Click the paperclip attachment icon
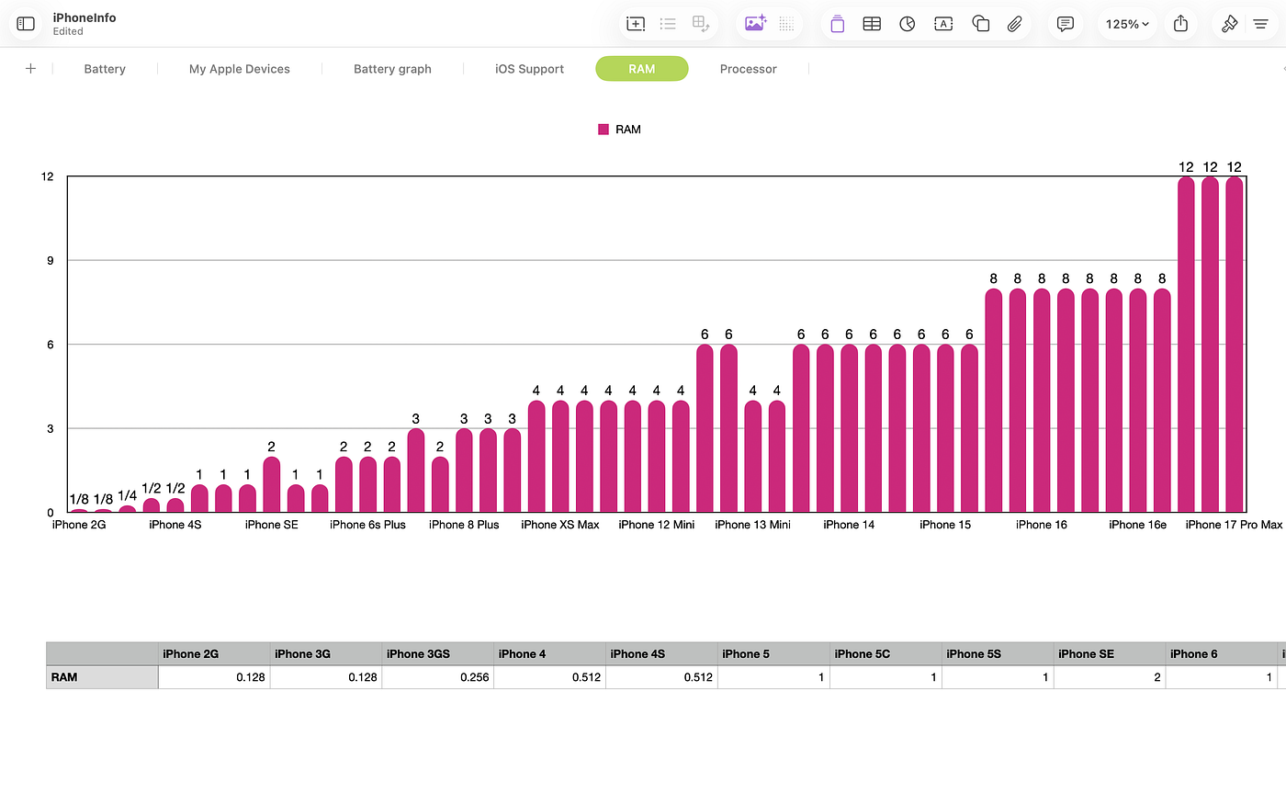The width and height of the screenshot is (1286, 805). tap(1015, 24)
